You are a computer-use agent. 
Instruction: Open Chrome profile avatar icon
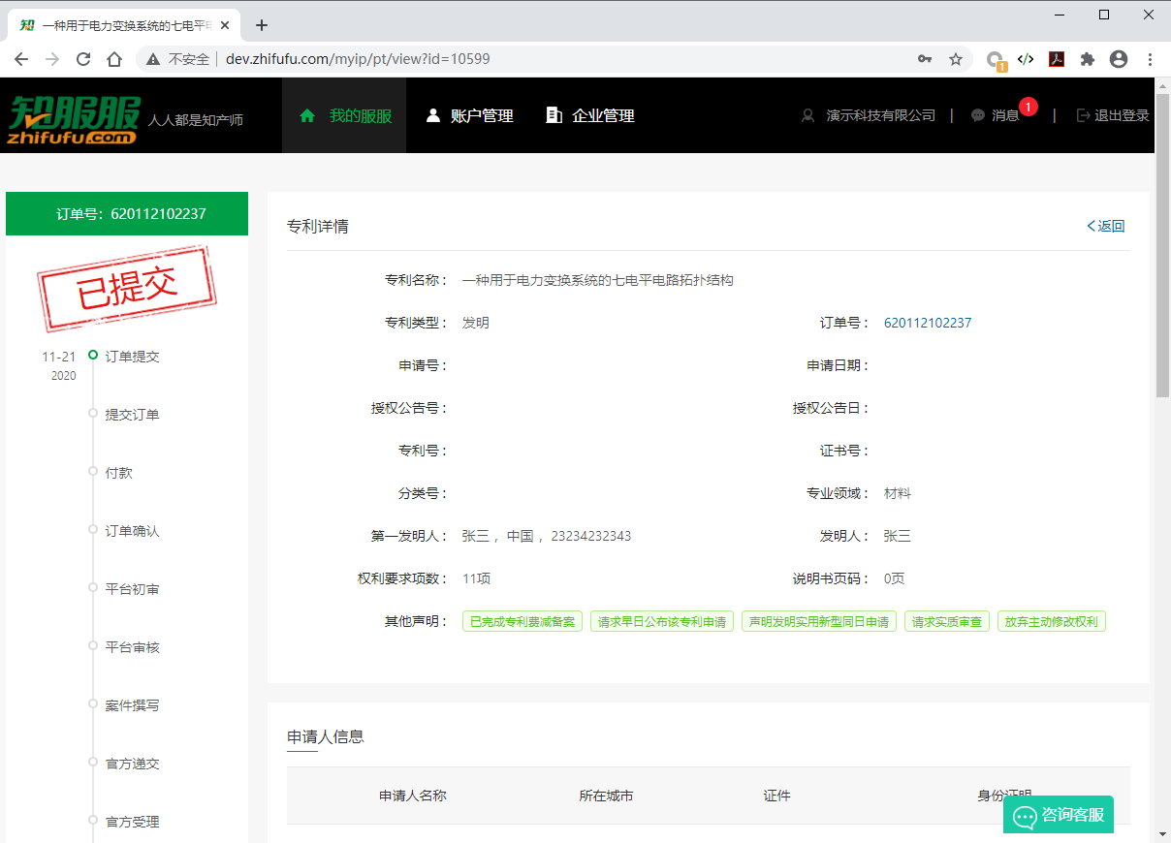tap(1119, 59)
